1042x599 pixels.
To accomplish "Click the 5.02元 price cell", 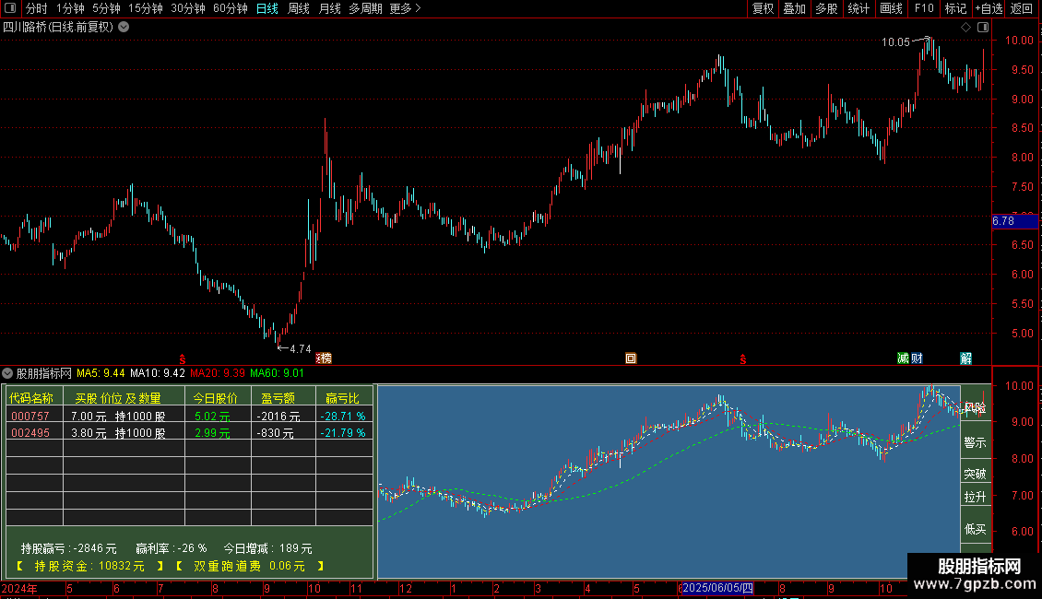I will [x=213, y=417].
